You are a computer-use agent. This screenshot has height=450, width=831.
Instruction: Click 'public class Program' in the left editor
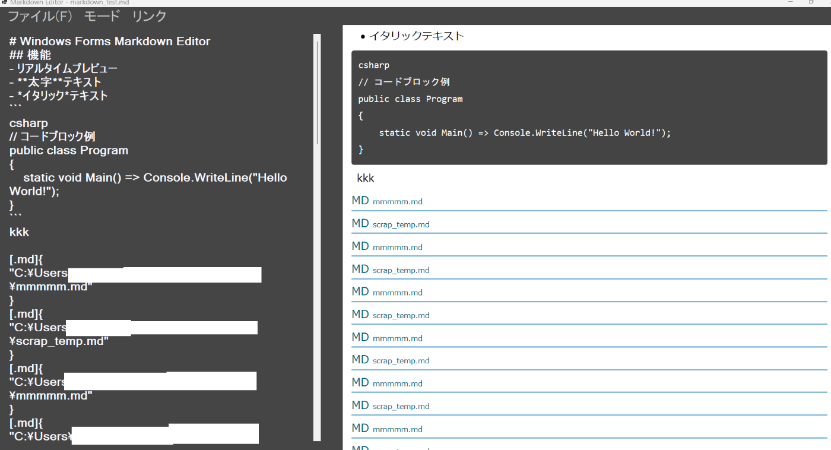69,150
